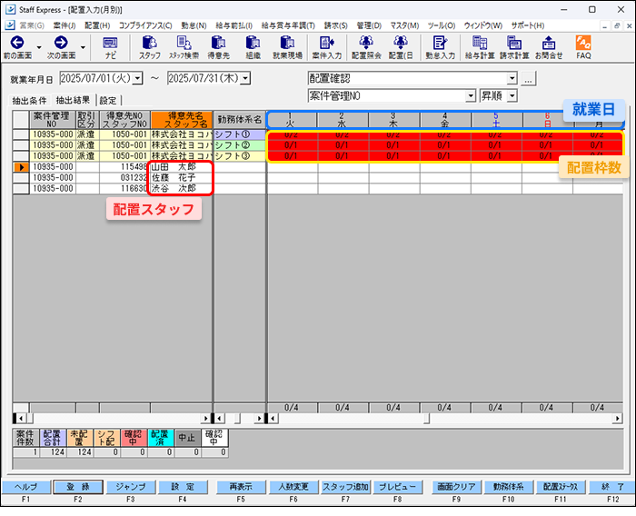Switch to the 抽出結果 tab
636x516 pixels.
pos(73,100)
